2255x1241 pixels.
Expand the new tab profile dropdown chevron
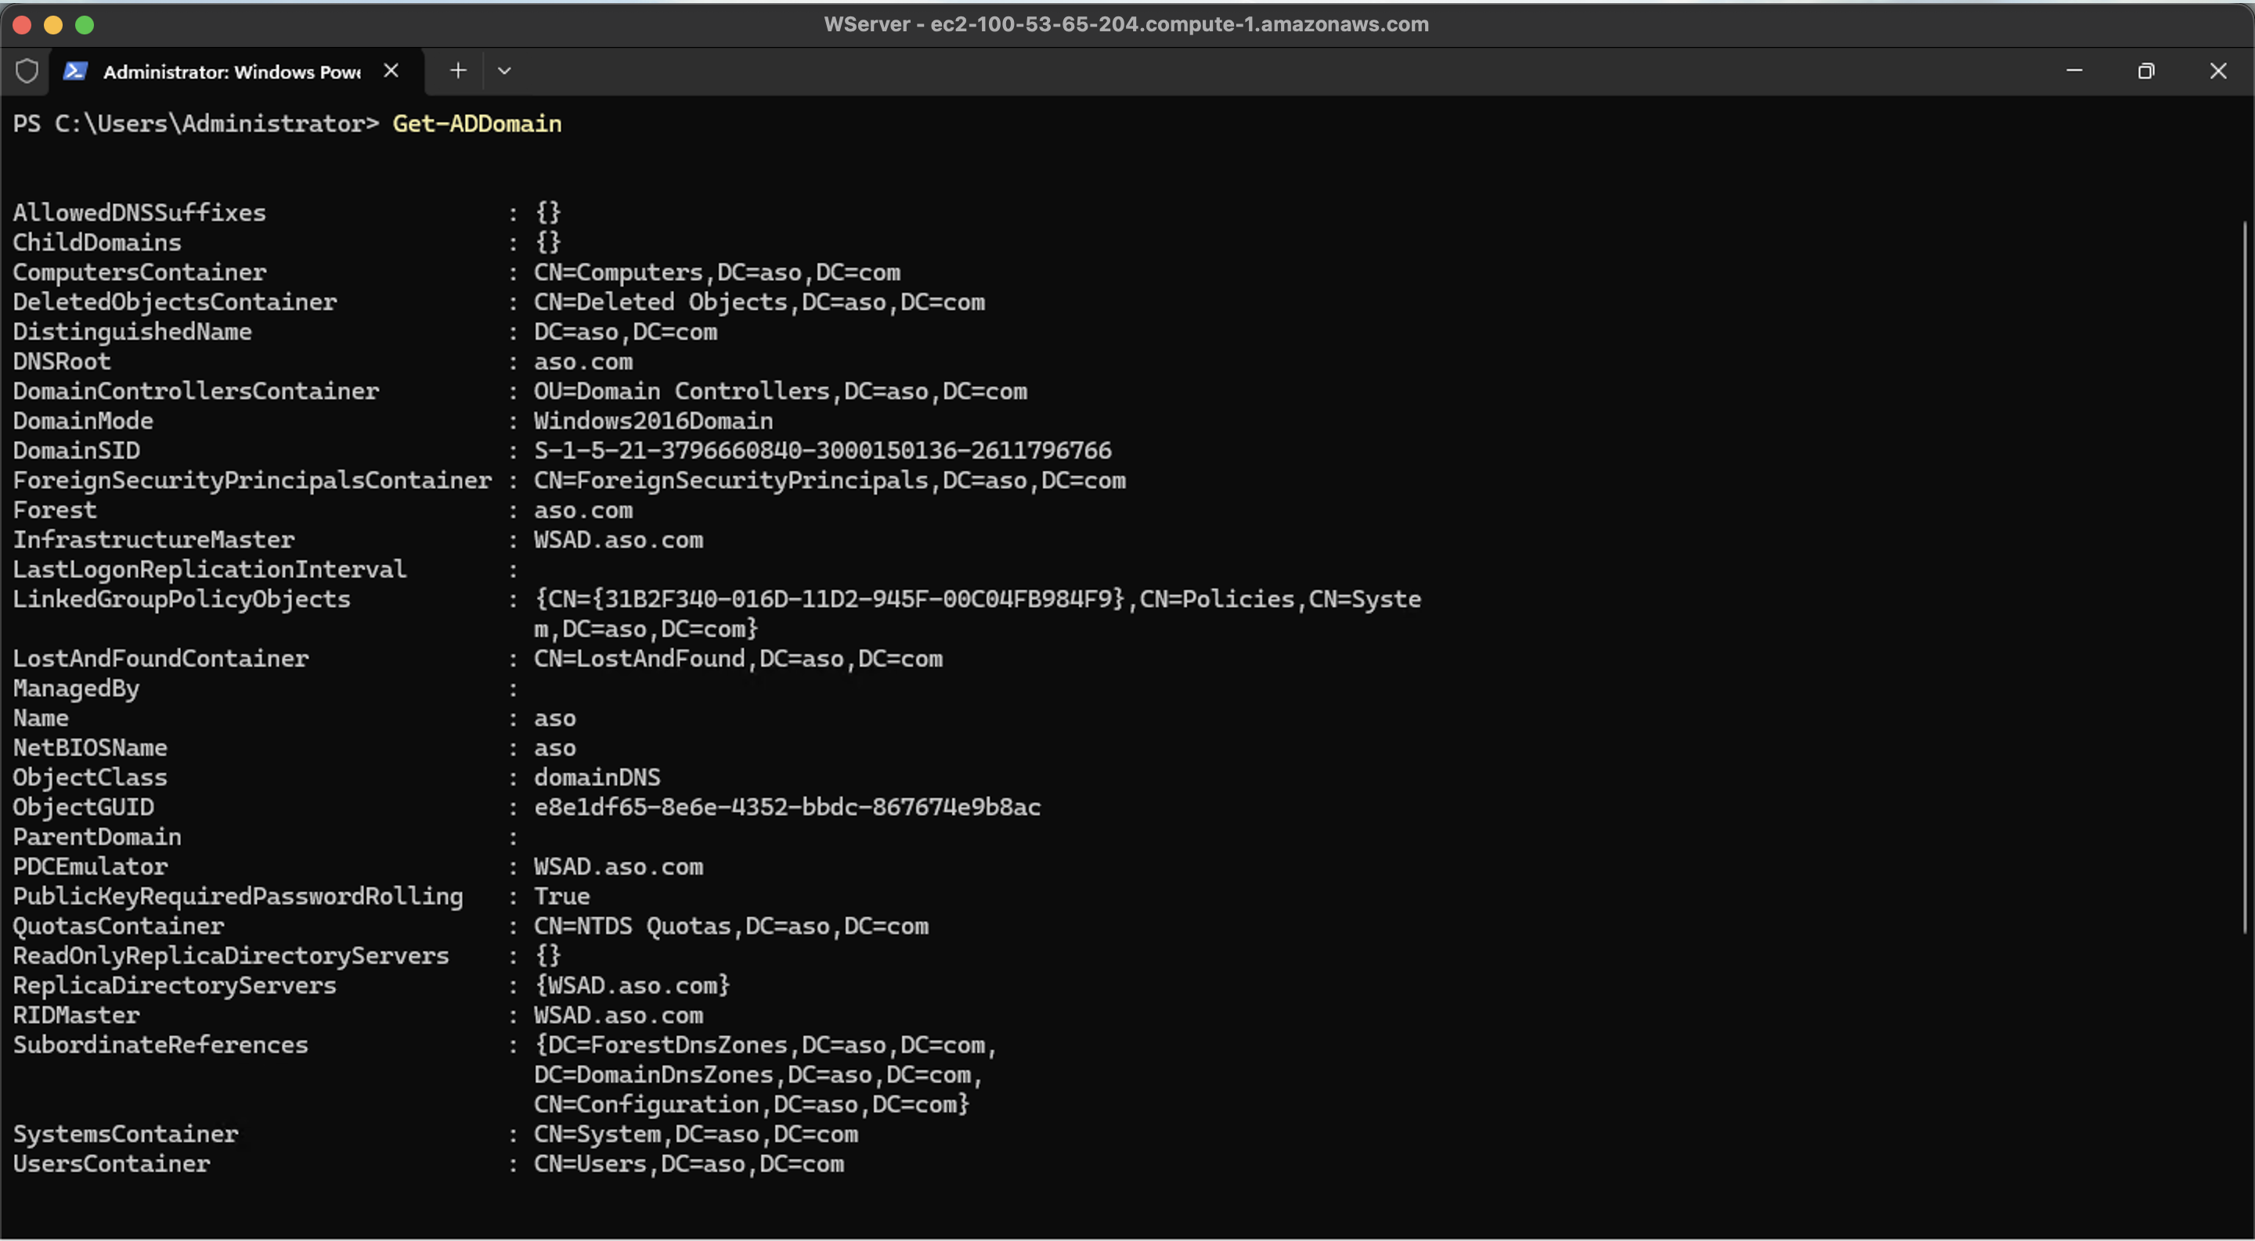504,71
